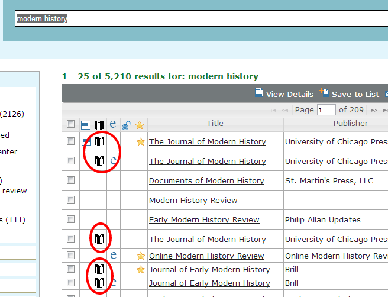388x297 pixels.
Task: Check the Online Modern History Review row
Action: coord(70,255)
